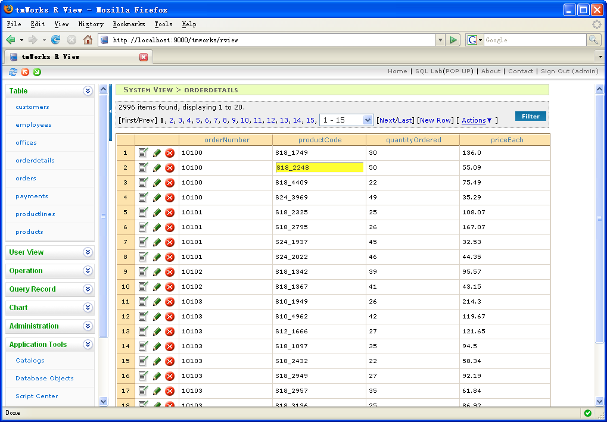Open the Edit menu
The width and height of the screenshot is (607, 422).
[38, 24]
